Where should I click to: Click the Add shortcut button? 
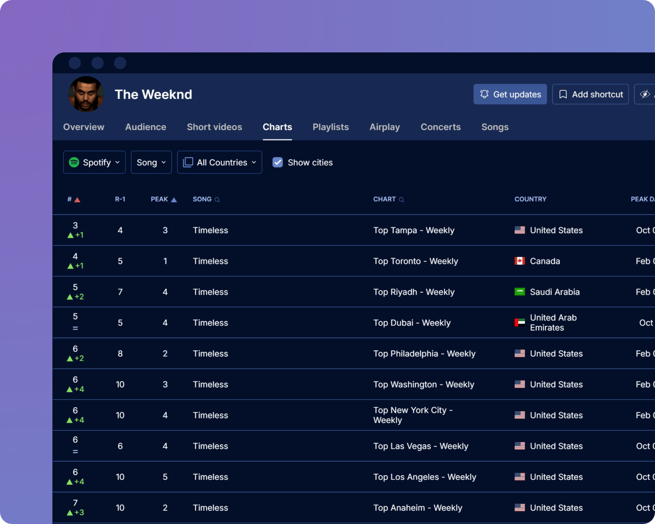pos(590,94)
